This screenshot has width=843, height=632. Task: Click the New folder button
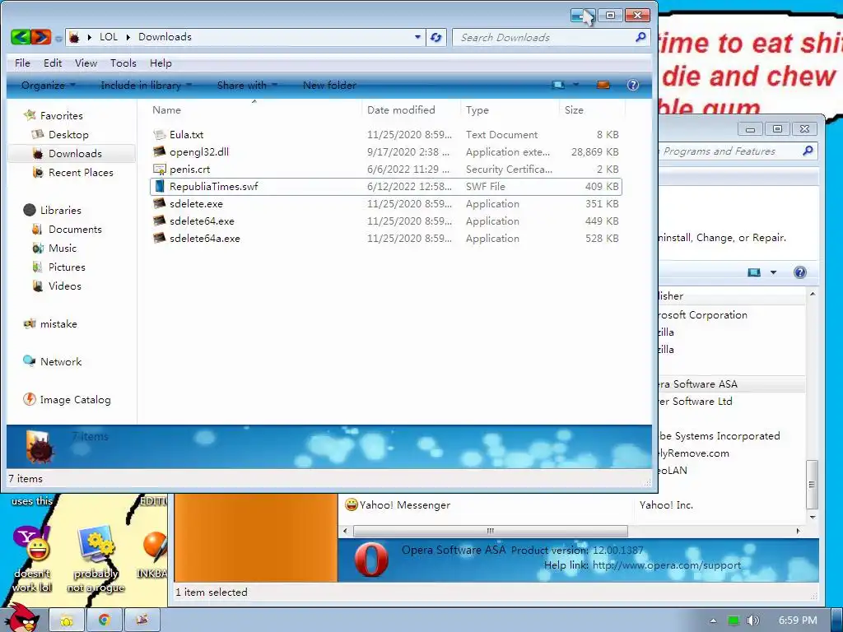[329, 86]
